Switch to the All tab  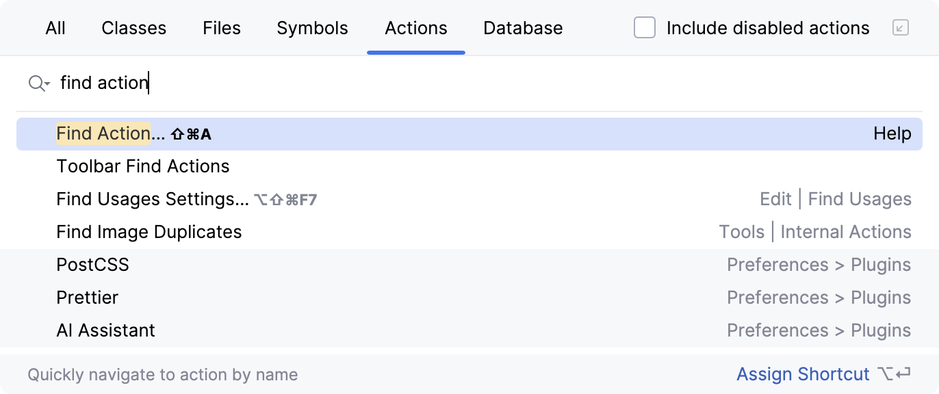55,28
